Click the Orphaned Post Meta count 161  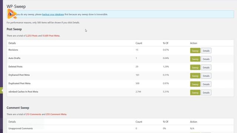(137, 75)
